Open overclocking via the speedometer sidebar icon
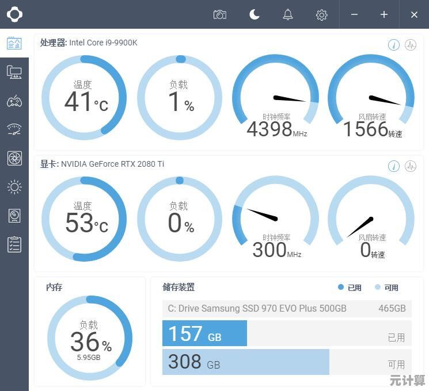This screenshot has width=429, height=391. pyautogui.click(x=14, y=129)
